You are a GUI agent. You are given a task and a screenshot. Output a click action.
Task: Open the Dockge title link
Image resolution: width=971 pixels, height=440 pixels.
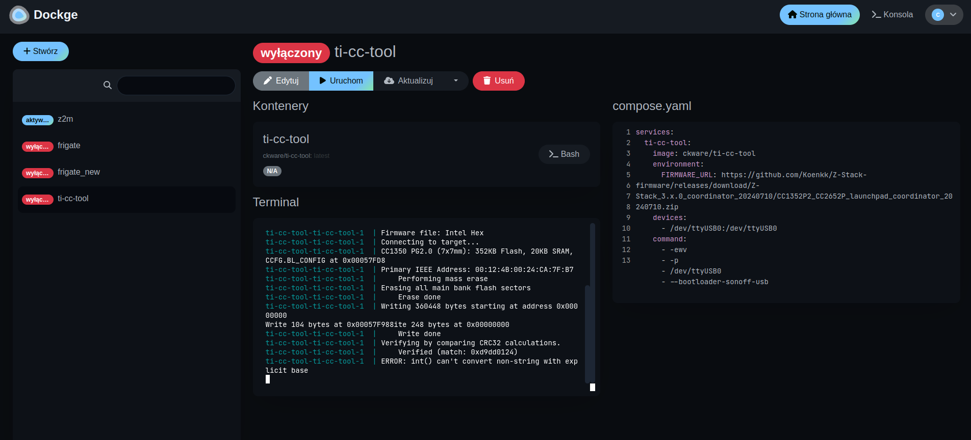tap(56, 15)
